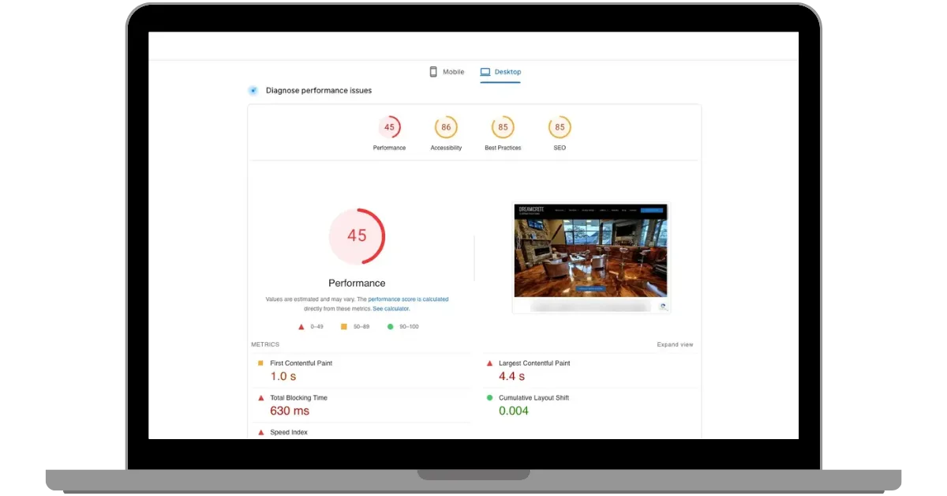Click the Accessibility label under the 86 gauge

coord(446,148)
